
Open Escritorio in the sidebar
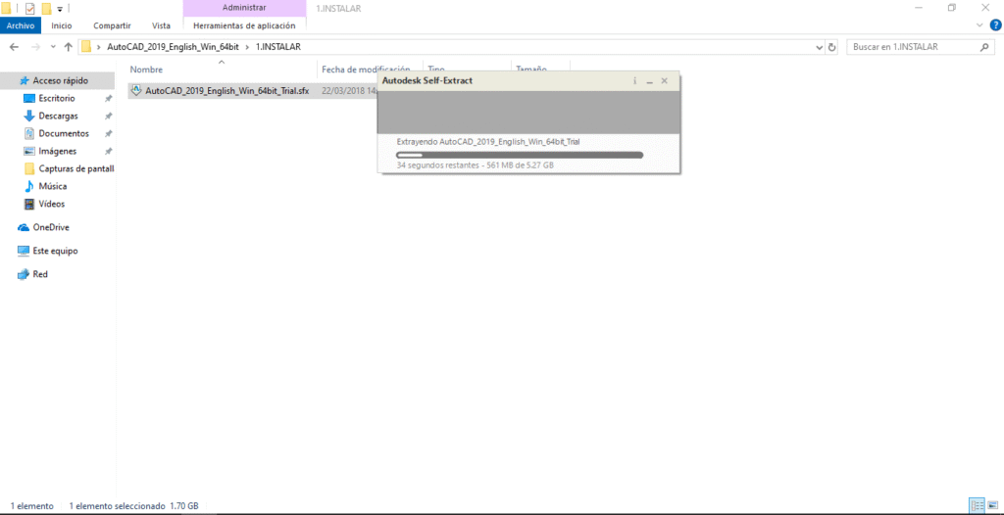(x=58, y=99)
